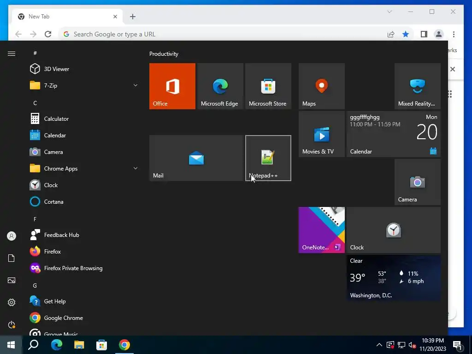Select the Productivity group heading
The width and height of the screenshot is (472, 354).
coord(164,54)
